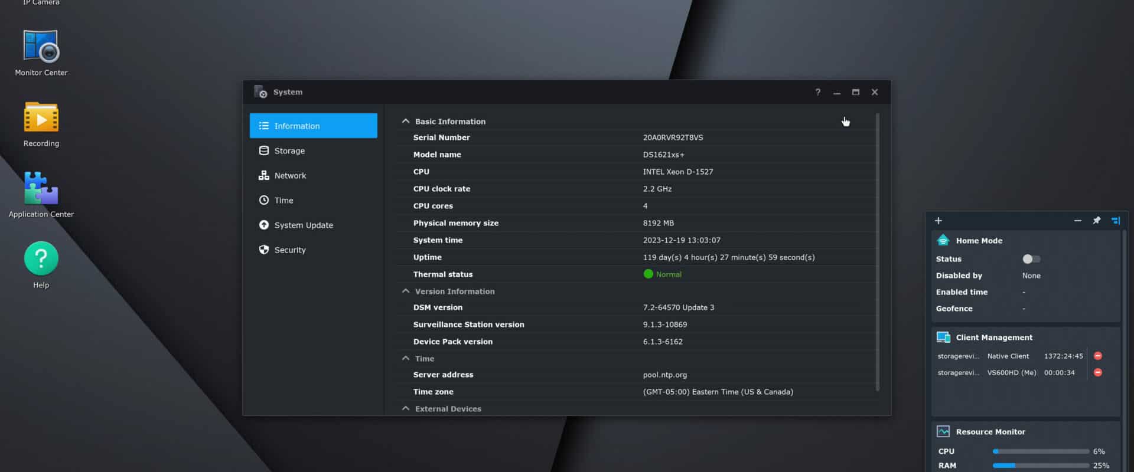This screenshot has height=472, width=1134.
Task: Collapse the External Devices section
Action: pyautogui.click(x=405, y=408)
